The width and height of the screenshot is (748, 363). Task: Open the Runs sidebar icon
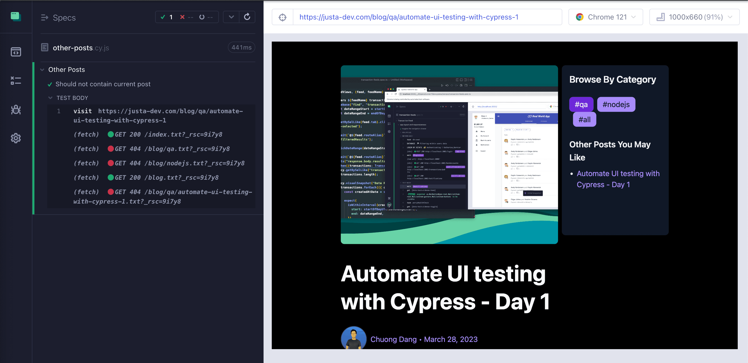tap(16, 81)
